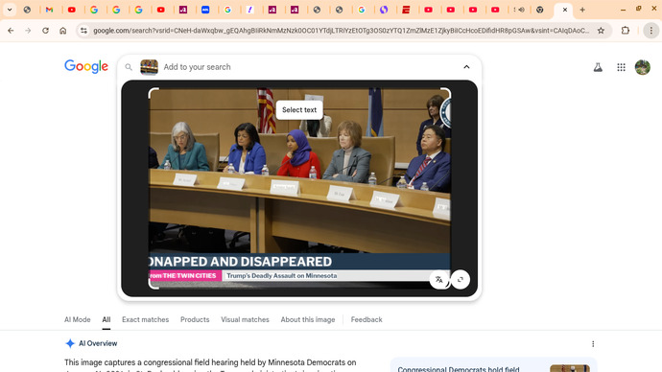Image resolution: width=662 pixels, height=372 pixels.
Task: Bookmark this page with the star
Action: coord(601,31)
